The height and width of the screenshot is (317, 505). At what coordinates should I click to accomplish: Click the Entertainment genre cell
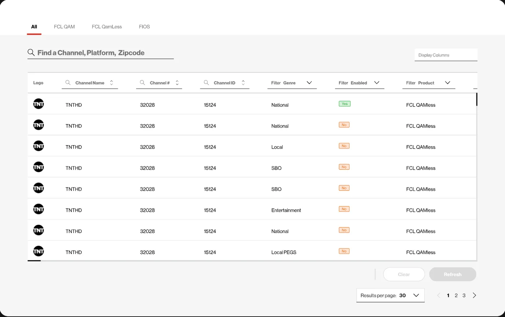(x=286, y=210)
